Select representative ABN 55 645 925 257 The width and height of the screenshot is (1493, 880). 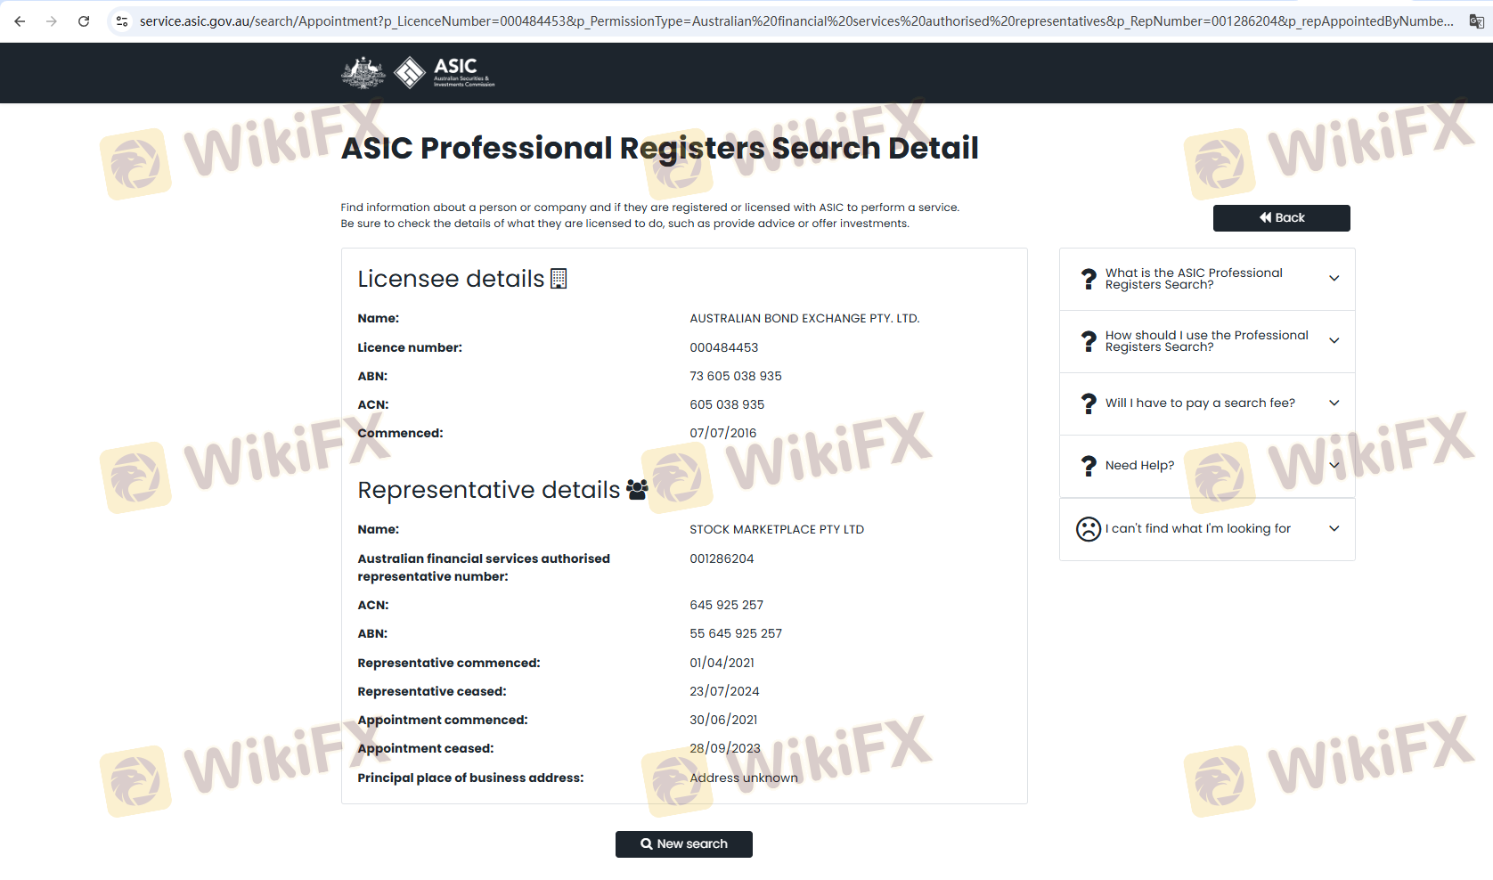(736, 633)
